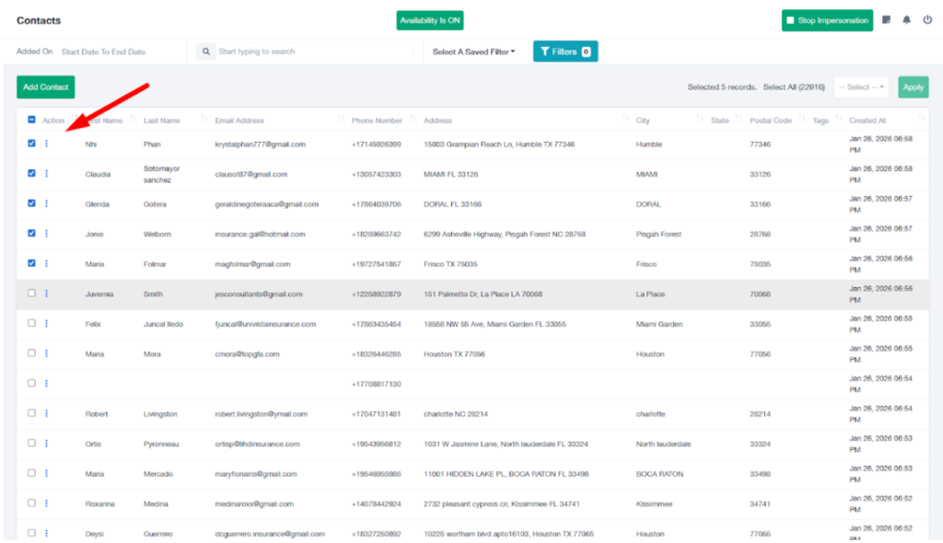Screen dimensions: 943x543
Task: Click the power logout icon
Action: coord(927,20)
